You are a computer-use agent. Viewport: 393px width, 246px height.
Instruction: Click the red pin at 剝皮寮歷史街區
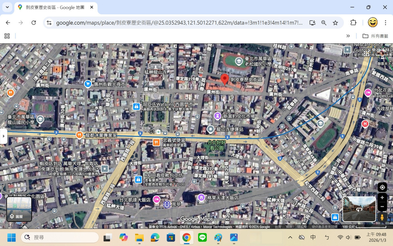point(225,79)
